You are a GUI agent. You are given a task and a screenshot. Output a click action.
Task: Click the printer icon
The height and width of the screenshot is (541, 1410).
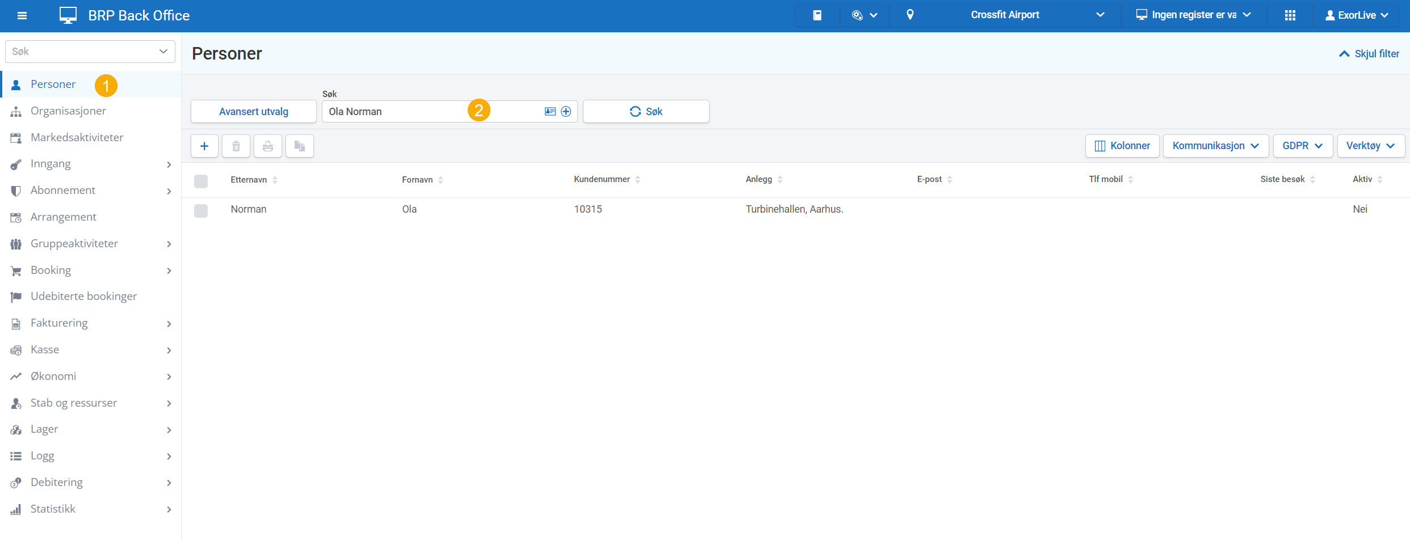pyautogui.click(x=268, y=146)
